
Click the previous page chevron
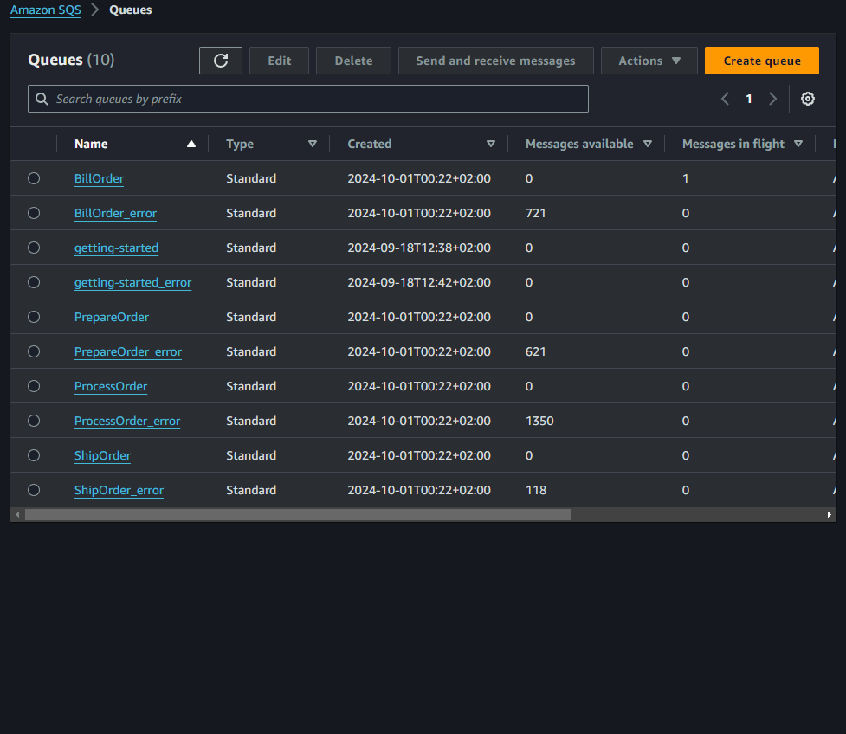(x=725, y=99)
